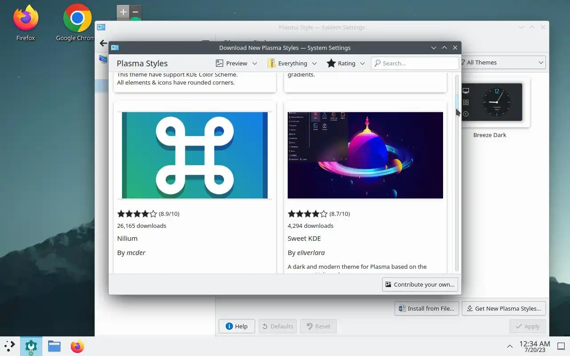Click the archive icon beside Everything
The height and width of the screenshot is (356, 570).
coord(271,63)
